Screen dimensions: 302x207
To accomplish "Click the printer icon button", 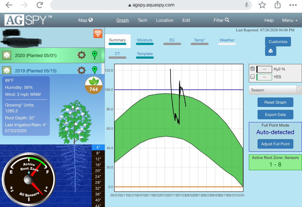I will point(271,51).
